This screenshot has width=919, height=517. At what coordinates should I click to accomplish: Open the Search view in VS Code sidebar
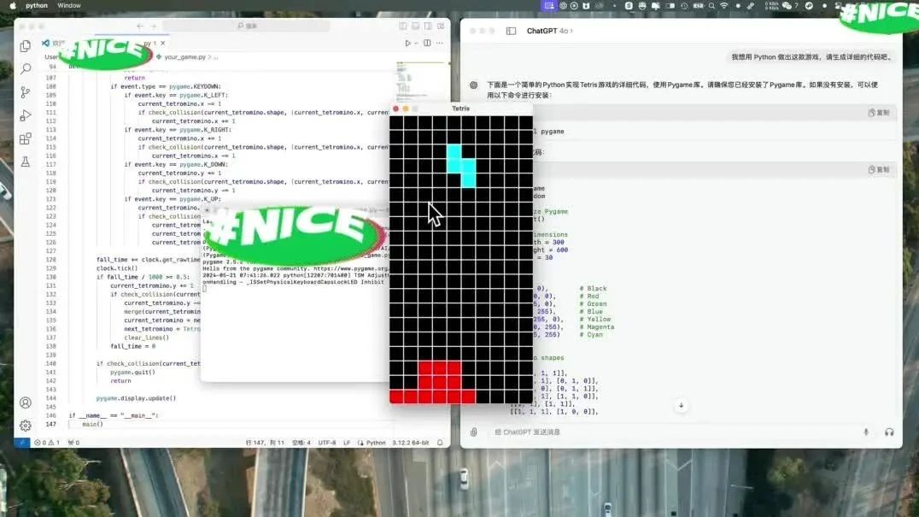click(x=26, y=68)
